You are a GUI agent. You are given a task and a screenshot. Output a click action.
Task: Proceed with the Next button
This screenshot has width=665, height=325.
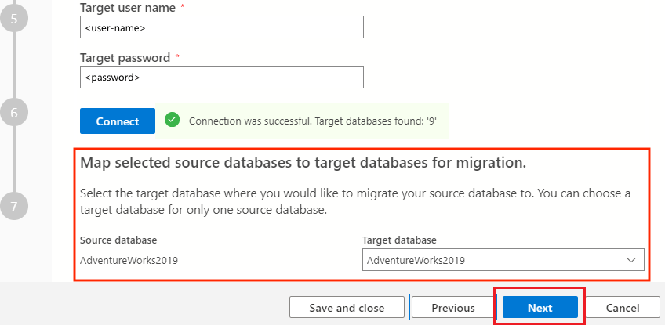pos(540,308)
